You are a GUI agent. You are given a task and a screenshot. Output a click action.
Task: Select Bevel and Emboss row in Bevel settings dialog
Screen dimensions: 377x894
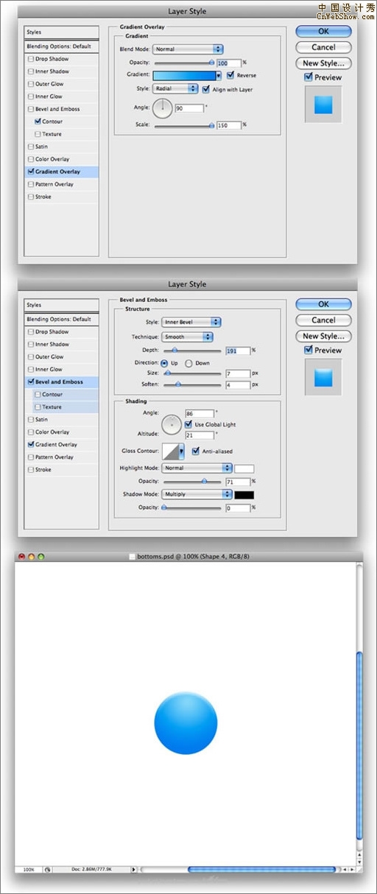pos(61,381)
